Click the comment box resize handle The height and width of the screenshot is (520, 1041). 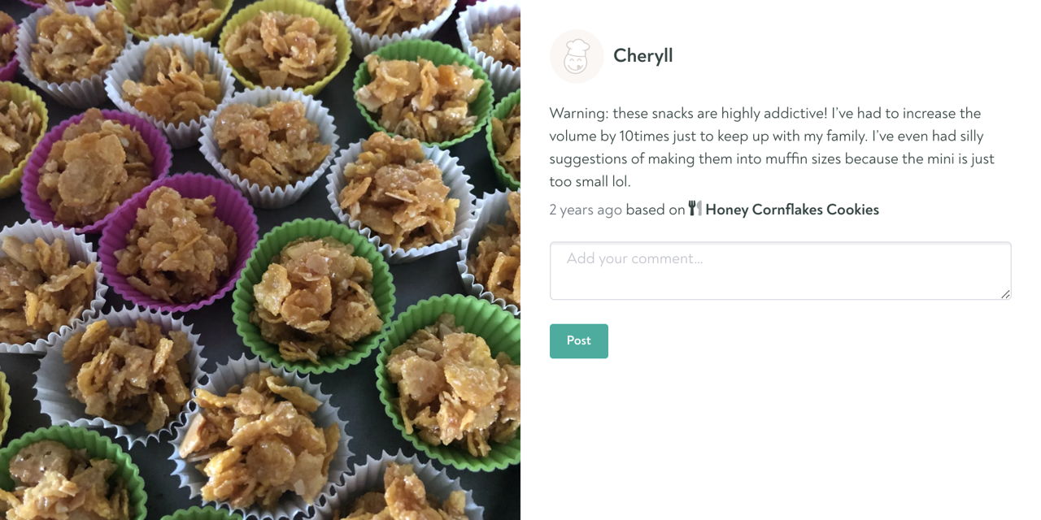1006,294
